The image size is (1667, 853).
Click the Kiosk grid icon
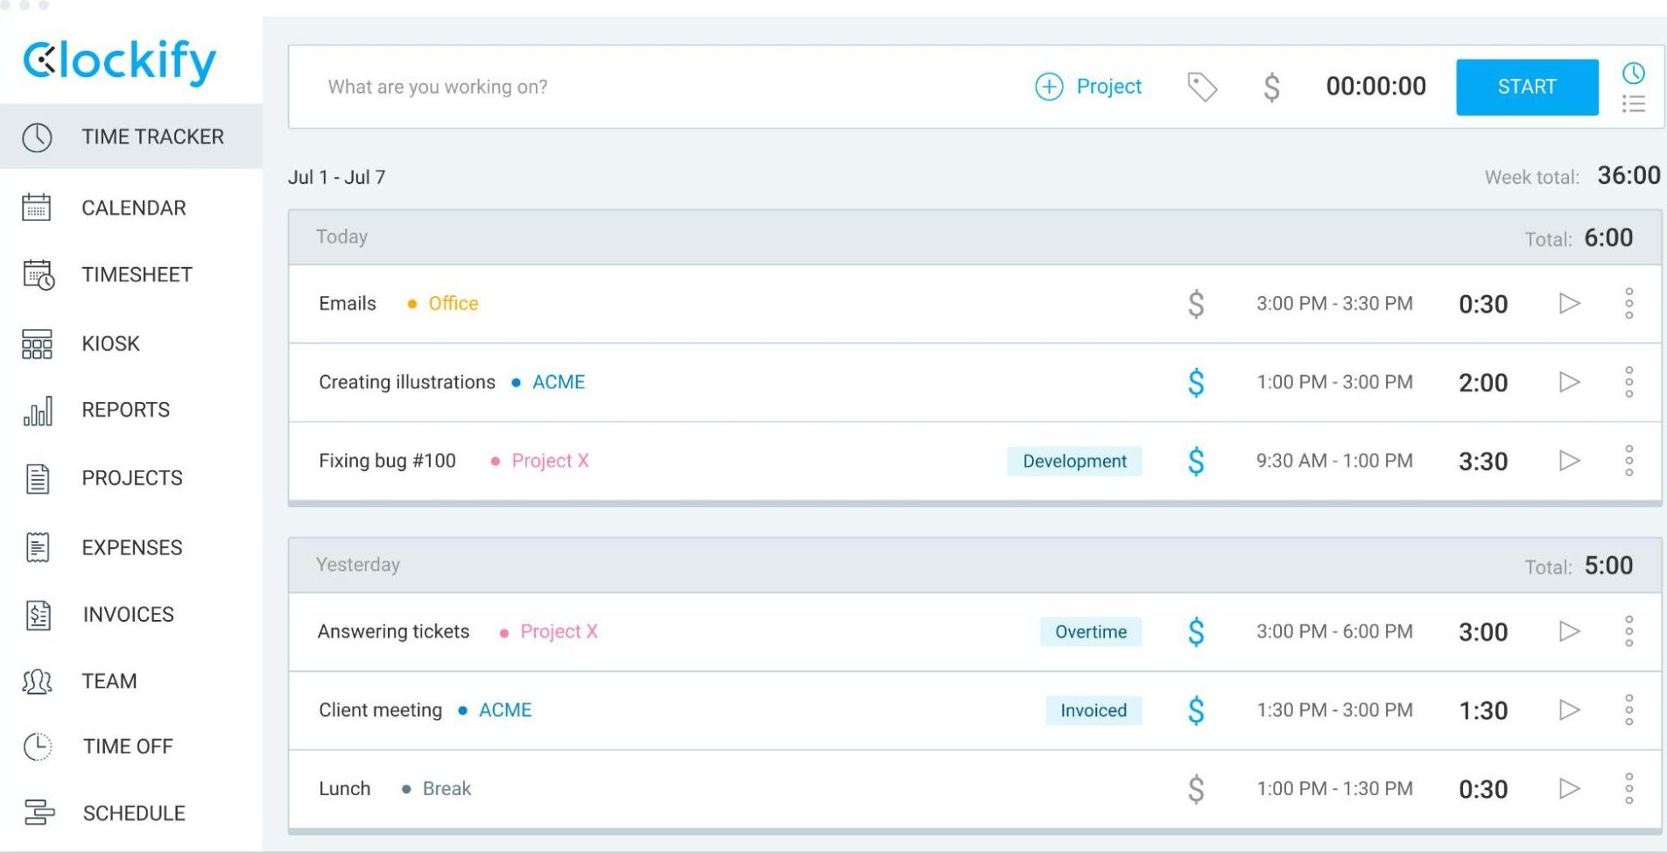tap(37, 344)
